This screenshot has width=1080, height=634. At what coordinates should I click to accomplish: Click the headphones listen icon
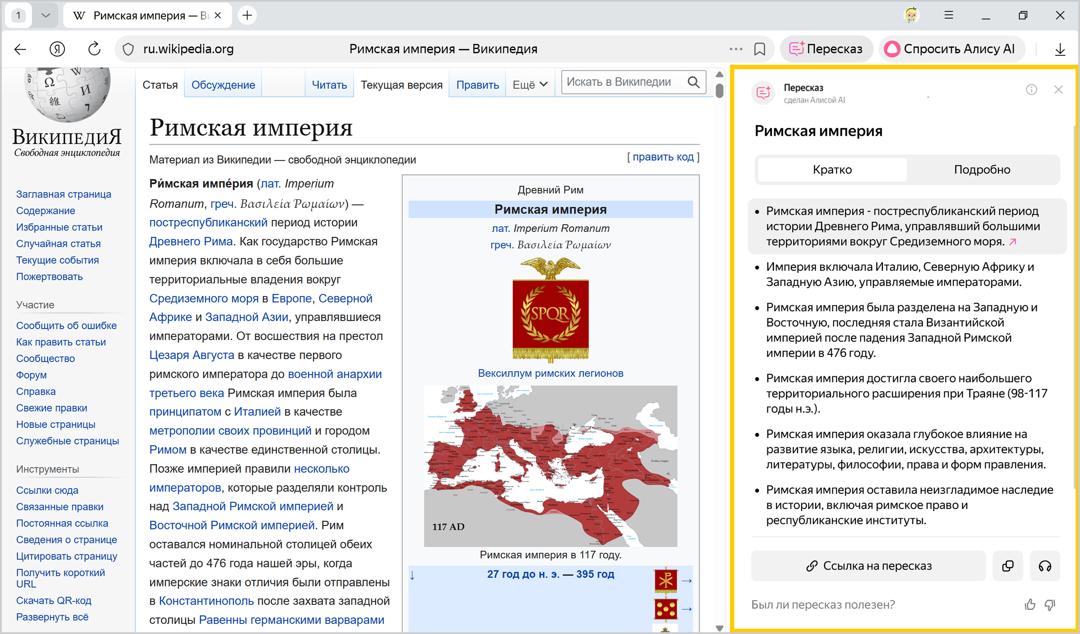[1044, 566]
